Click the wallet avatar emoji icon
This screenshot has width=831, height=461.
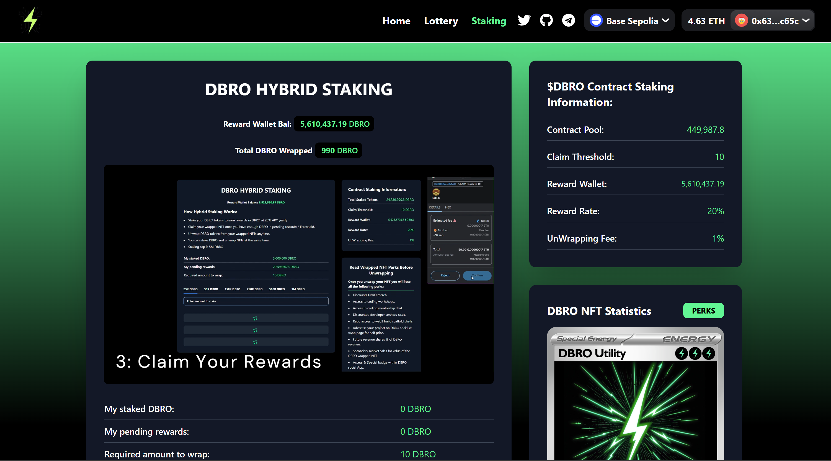pos(741,21)
